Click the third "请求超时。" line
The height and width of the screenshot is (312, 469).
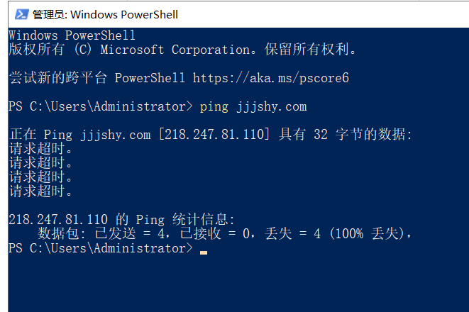(x=41, y=177)
